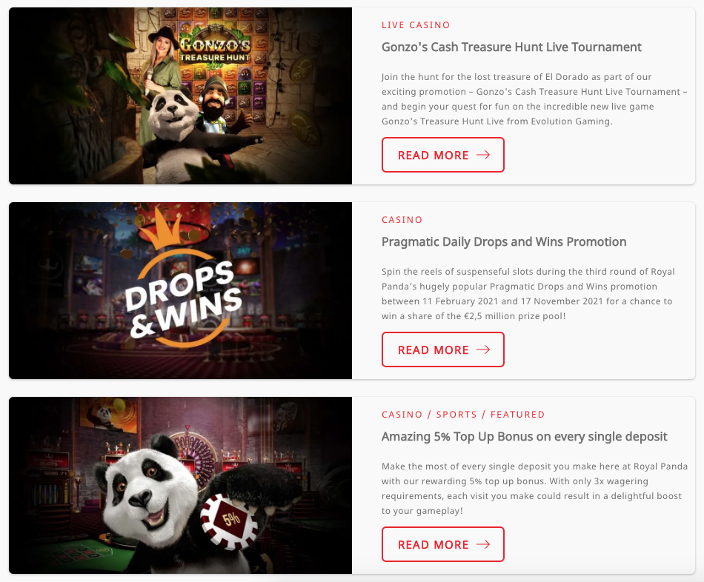Open Read More for Gonzo's Cash Treasure Hunt
Viewport: 704px width, 582px height.
point(442,155)
